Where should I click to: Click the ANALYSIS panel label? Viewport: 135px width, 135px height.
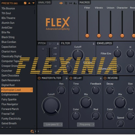[44, 2]
